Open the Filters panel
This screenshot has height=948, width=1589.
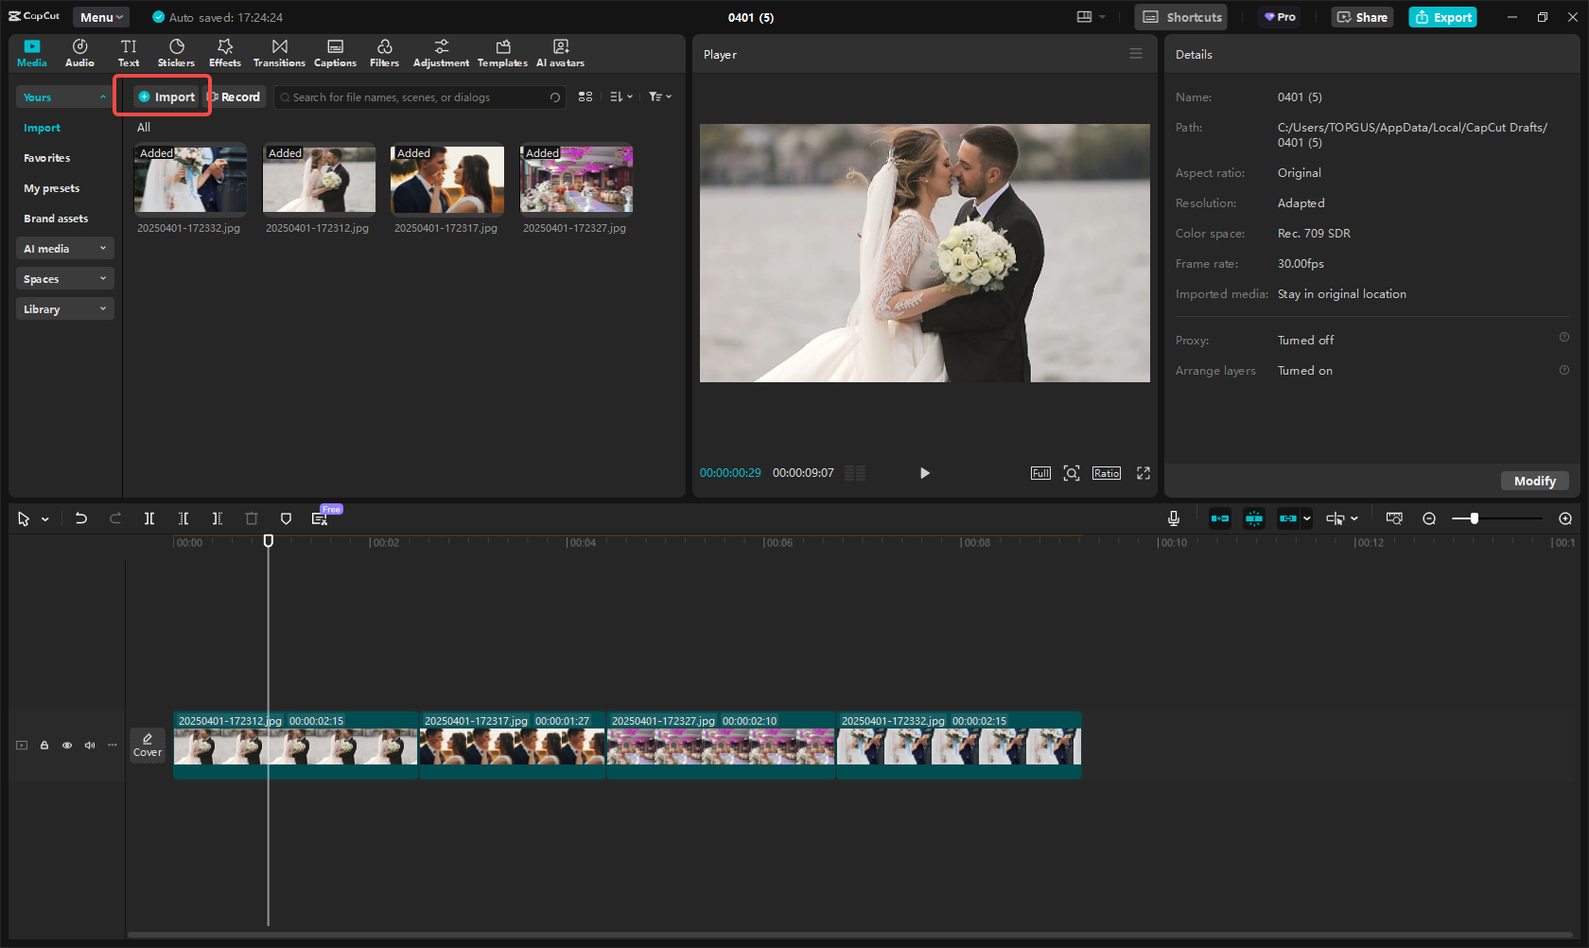384,52
